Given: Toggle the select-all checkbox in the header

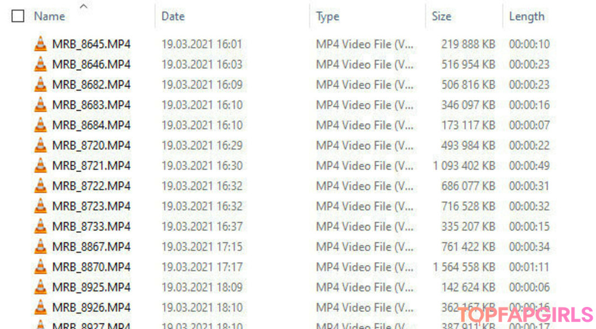Looking at the screenshot, I should pos(18,17).
